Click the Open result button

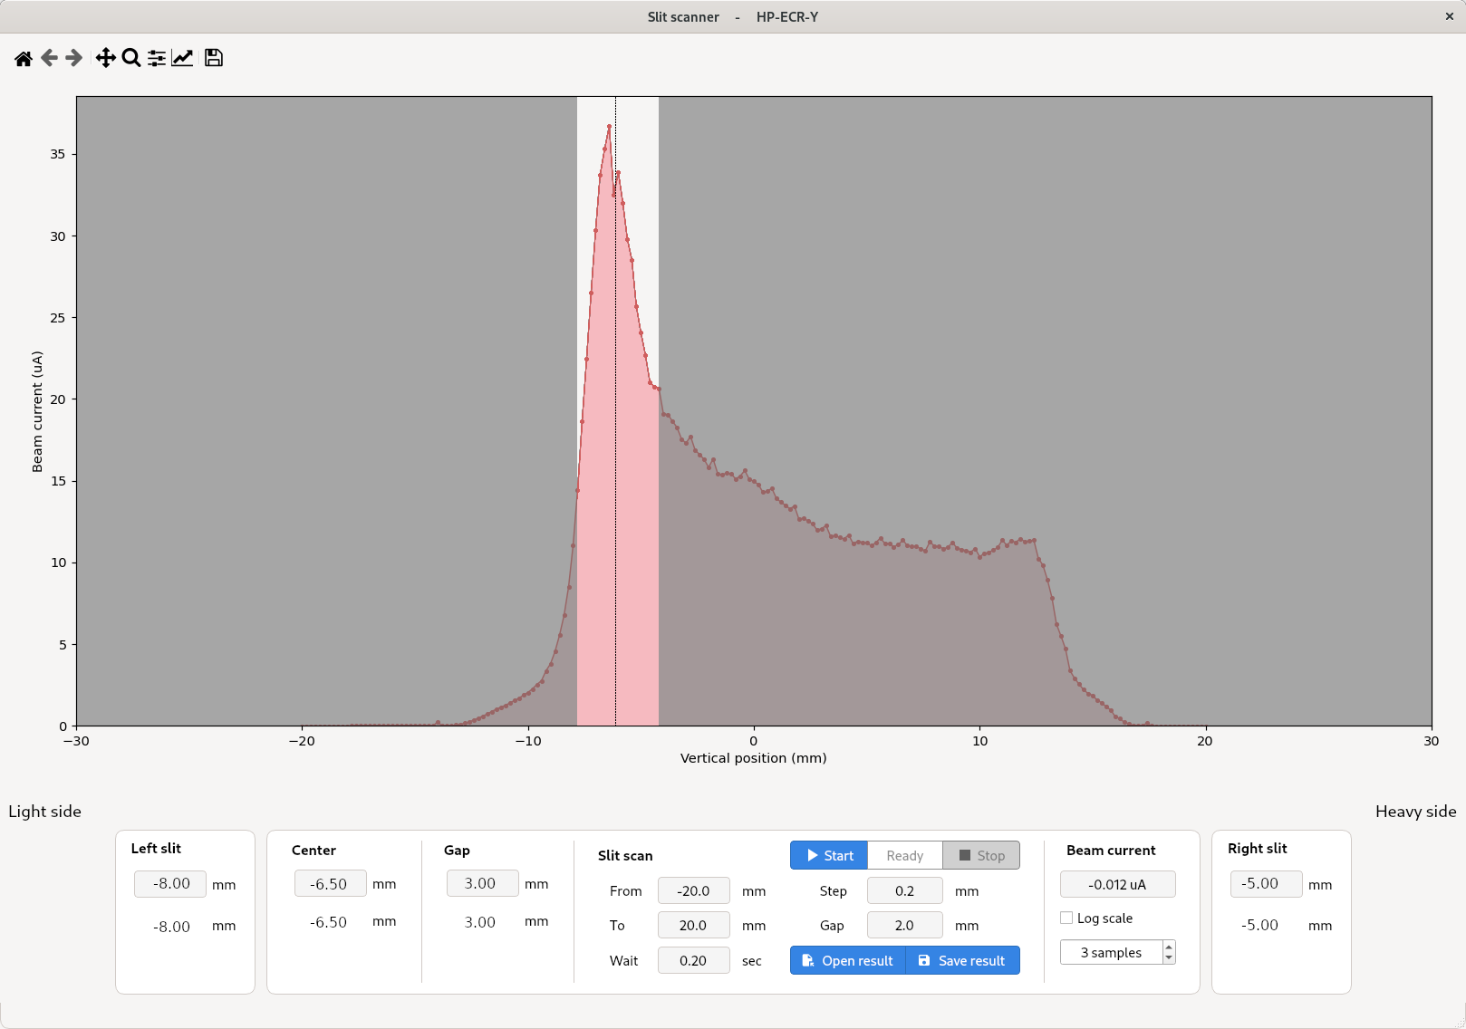[848, 960]
